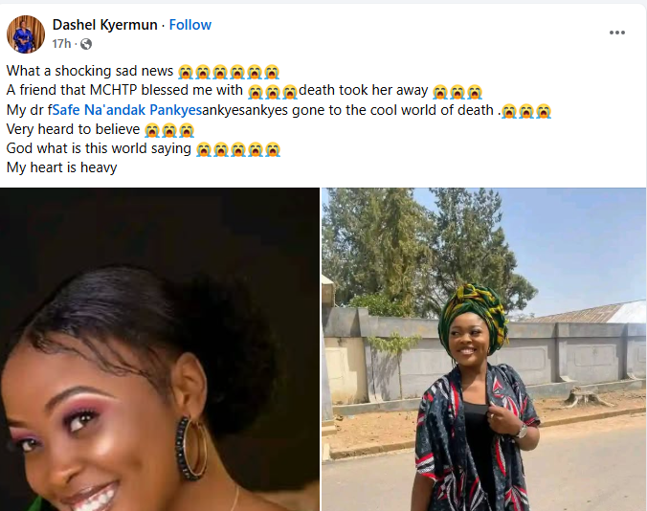The width and height of the screenshot is (647, 511).
Task: Follow Dashel Kyermun
Action: (x=190, y=25)
